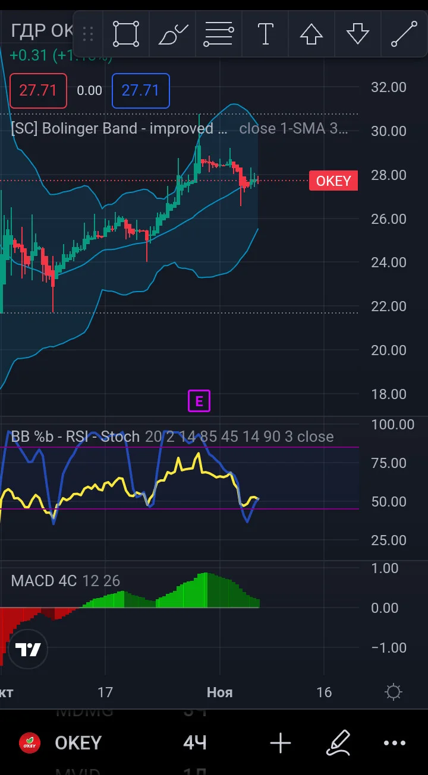This screenshot has height=775, width=428.
Task: Toggle the pencil drawing mode
Action: [x=338, y=743]
